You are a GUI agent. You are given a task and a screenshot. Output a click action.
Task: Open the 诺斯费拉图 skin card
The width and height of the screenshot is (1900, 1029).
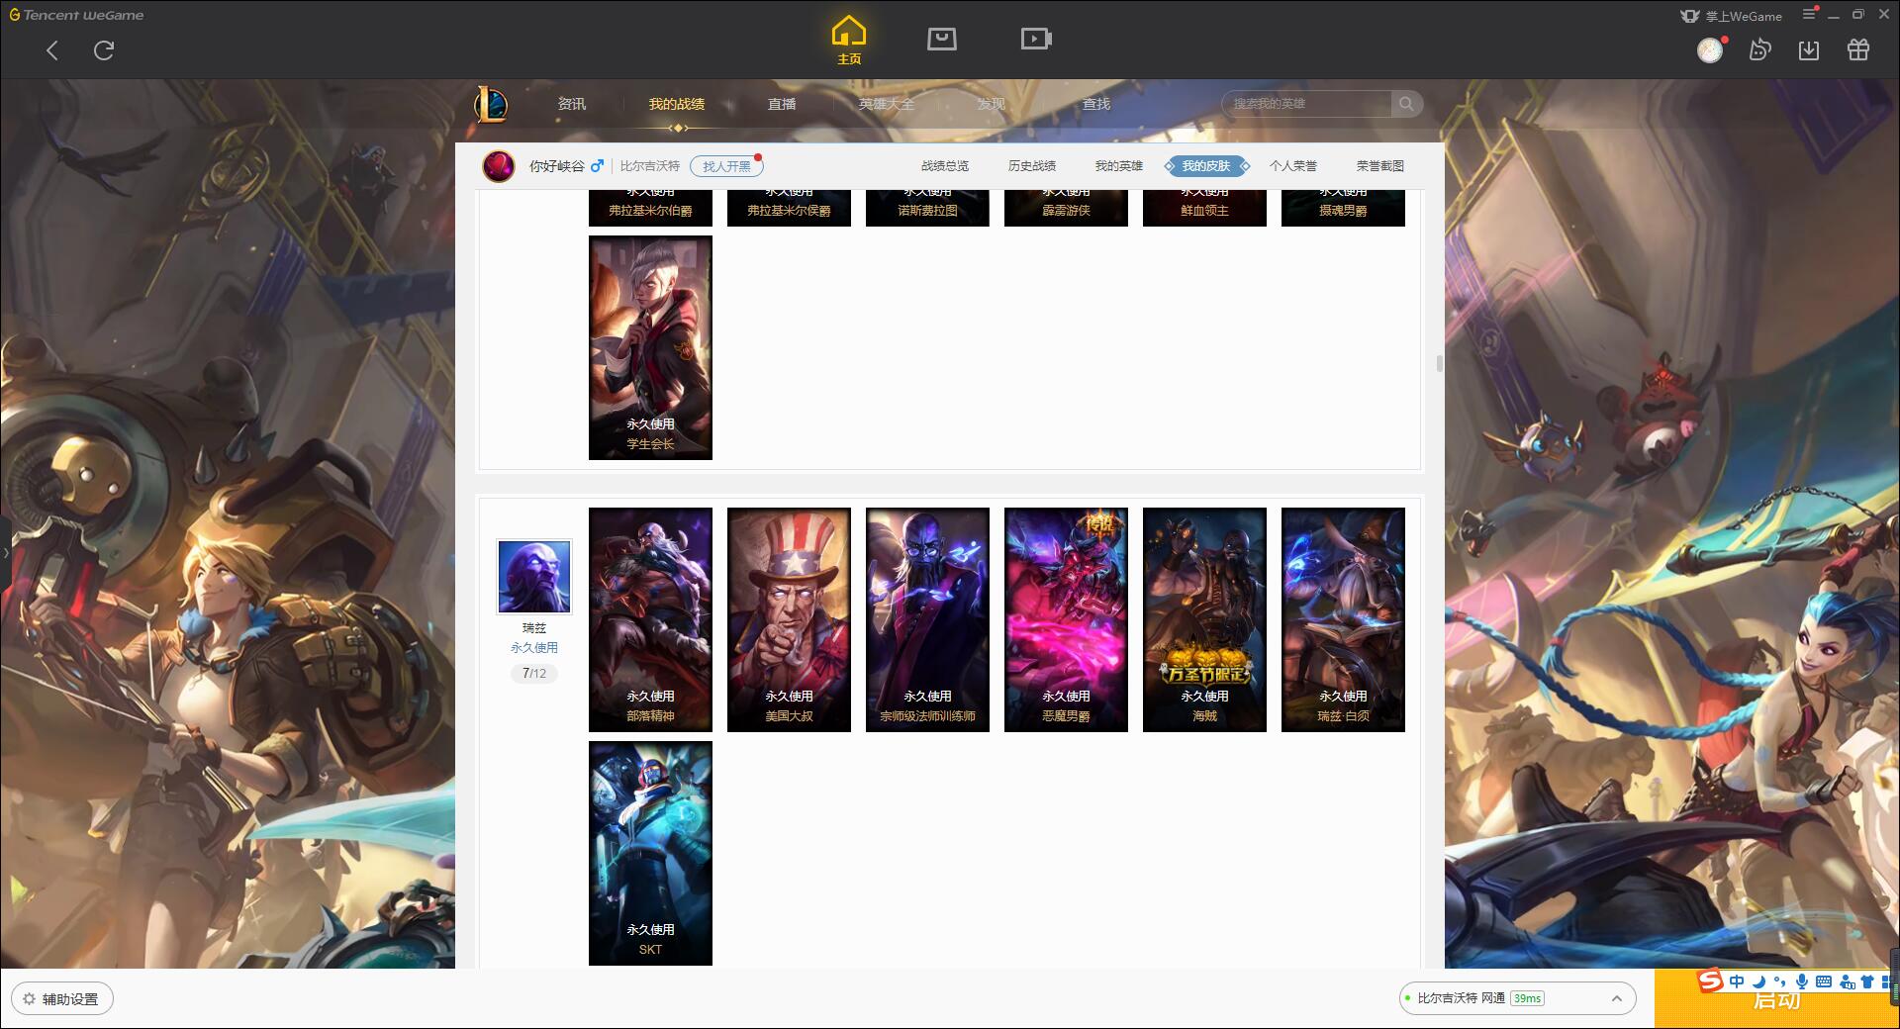927,208
